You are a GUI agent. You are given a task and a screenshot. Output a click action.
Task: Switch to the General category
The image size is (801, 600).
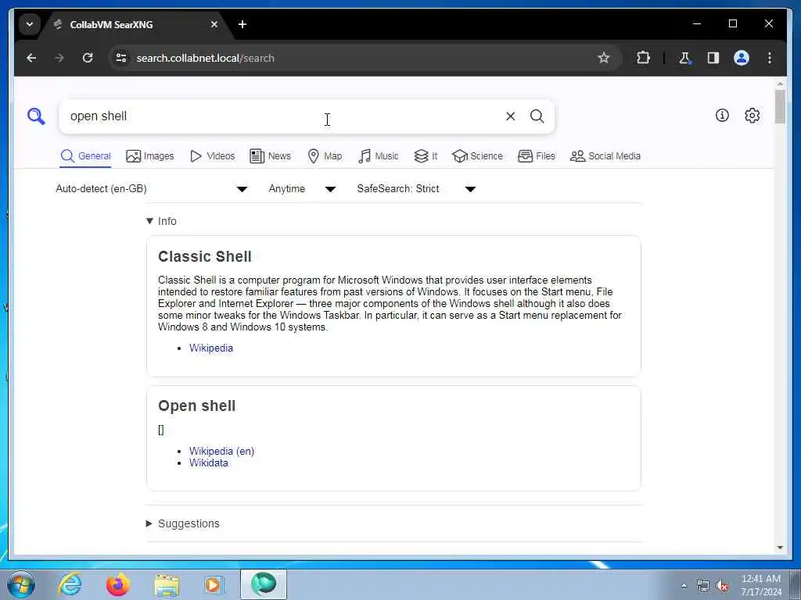[x=85, y=156]
